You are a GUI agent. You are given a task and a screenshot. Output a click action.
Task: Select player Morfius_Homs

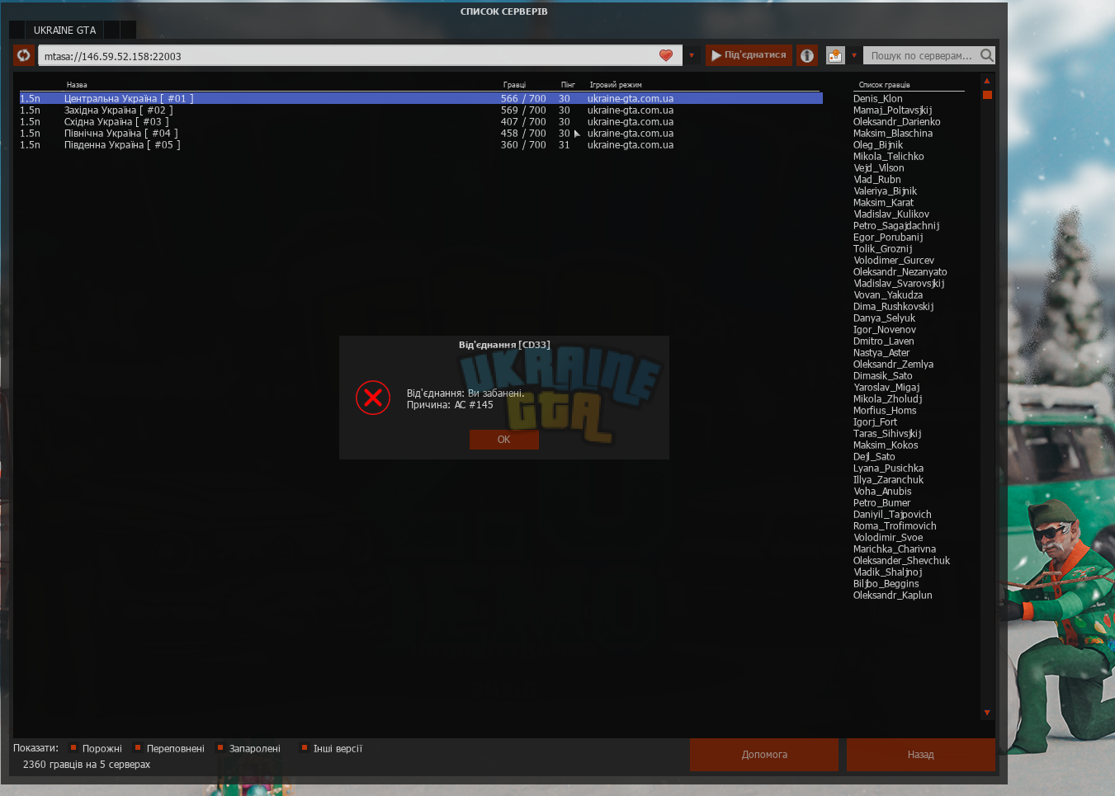pos(885,410)
